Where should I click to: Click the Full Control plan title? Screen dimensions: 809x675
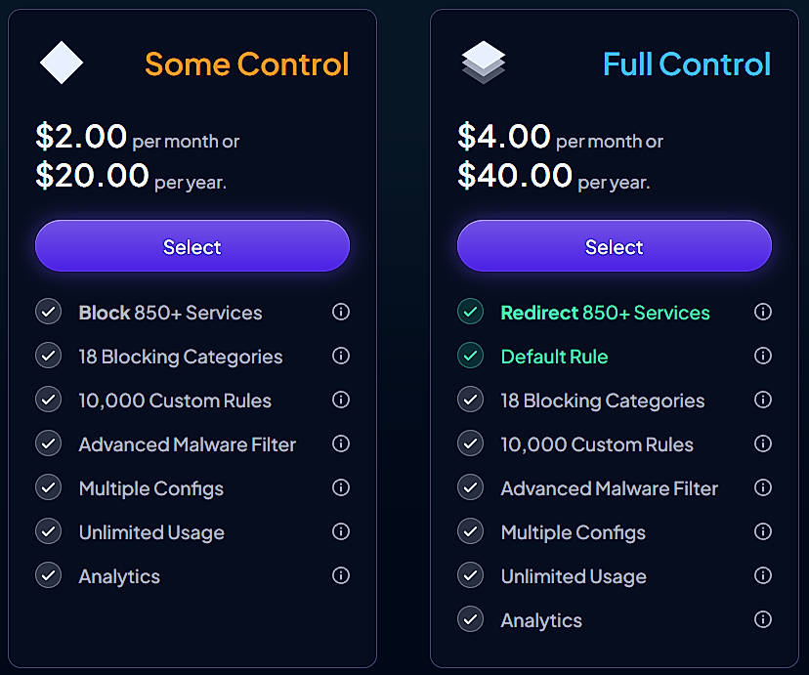(x=687, y=63)
